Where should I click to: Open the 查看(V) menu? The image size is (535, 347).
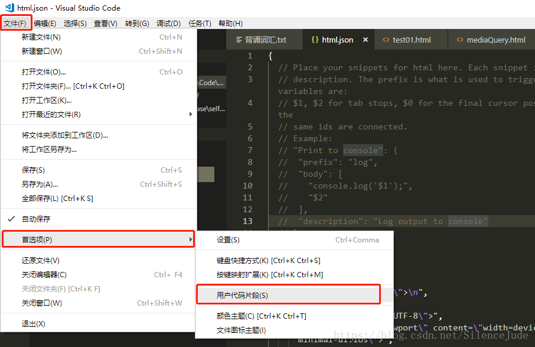(x=106, y=23)
